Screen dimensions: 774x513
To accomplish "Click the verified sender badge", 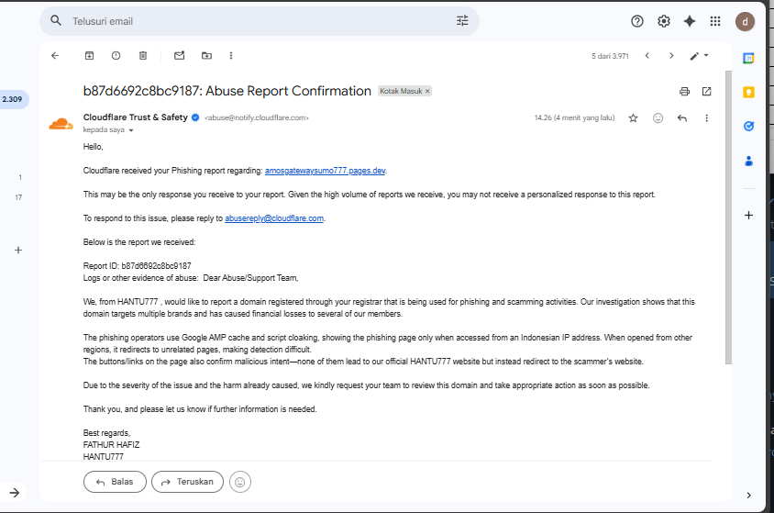I will pyautogui.click(x=195, y=117).
